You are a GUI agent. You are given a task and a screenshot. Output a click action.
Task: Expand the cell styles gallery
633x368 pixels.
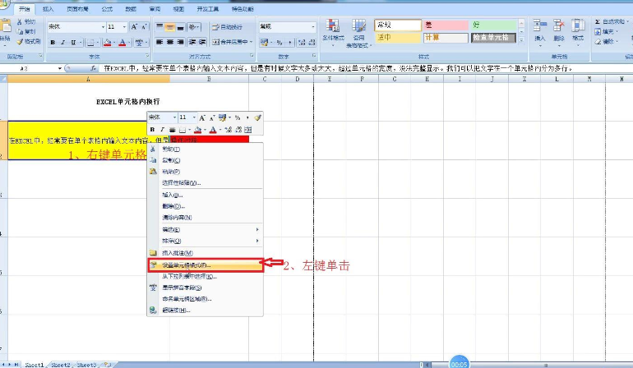(x=521, y=40)
